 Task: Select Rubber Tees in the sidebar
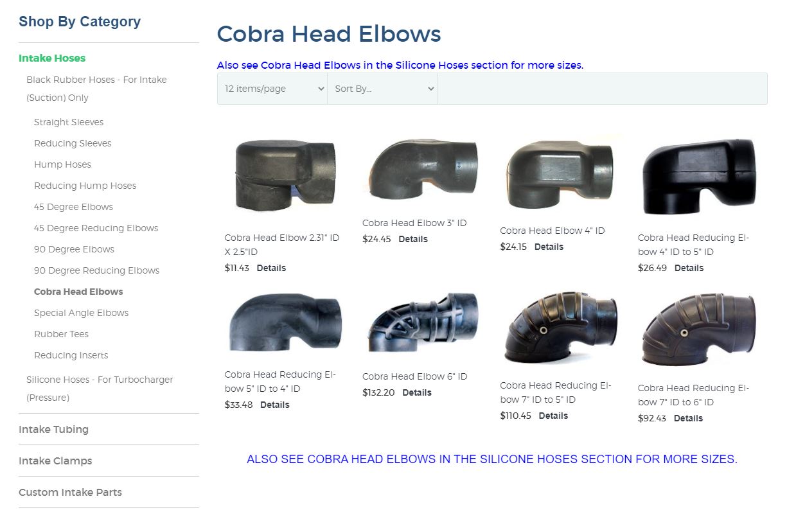[61, 334]
